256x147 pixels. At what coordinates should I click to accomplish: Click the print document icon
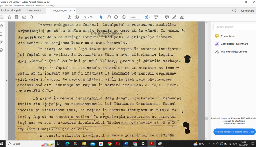click(16, 17)
